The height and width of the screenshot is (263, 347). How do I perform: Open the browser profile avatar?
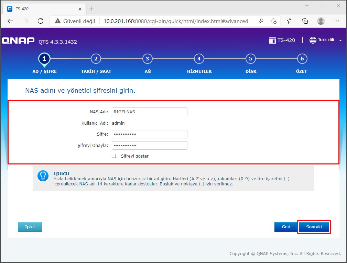tap(321, 21)
